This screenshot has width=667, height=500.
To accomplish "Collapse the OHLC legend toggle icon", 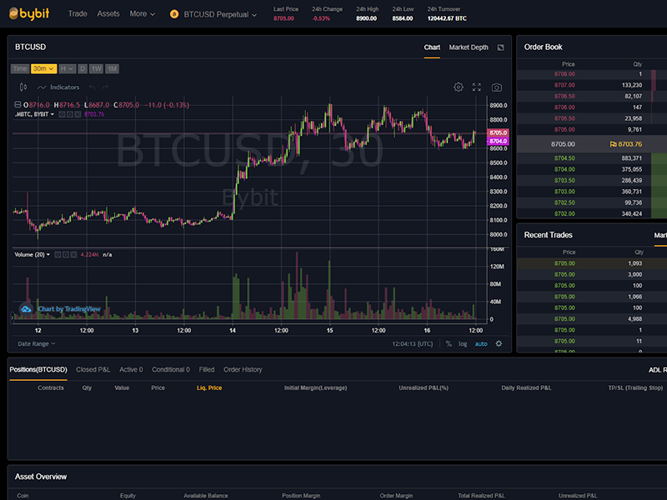I will tap(18, 105).
